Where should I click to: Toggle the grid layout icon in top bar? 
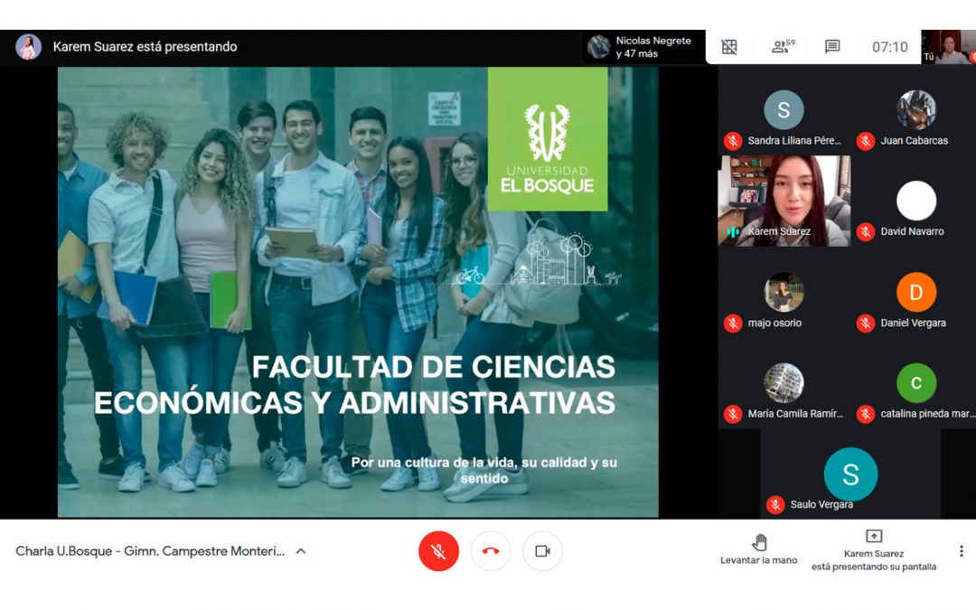point(729,47)
